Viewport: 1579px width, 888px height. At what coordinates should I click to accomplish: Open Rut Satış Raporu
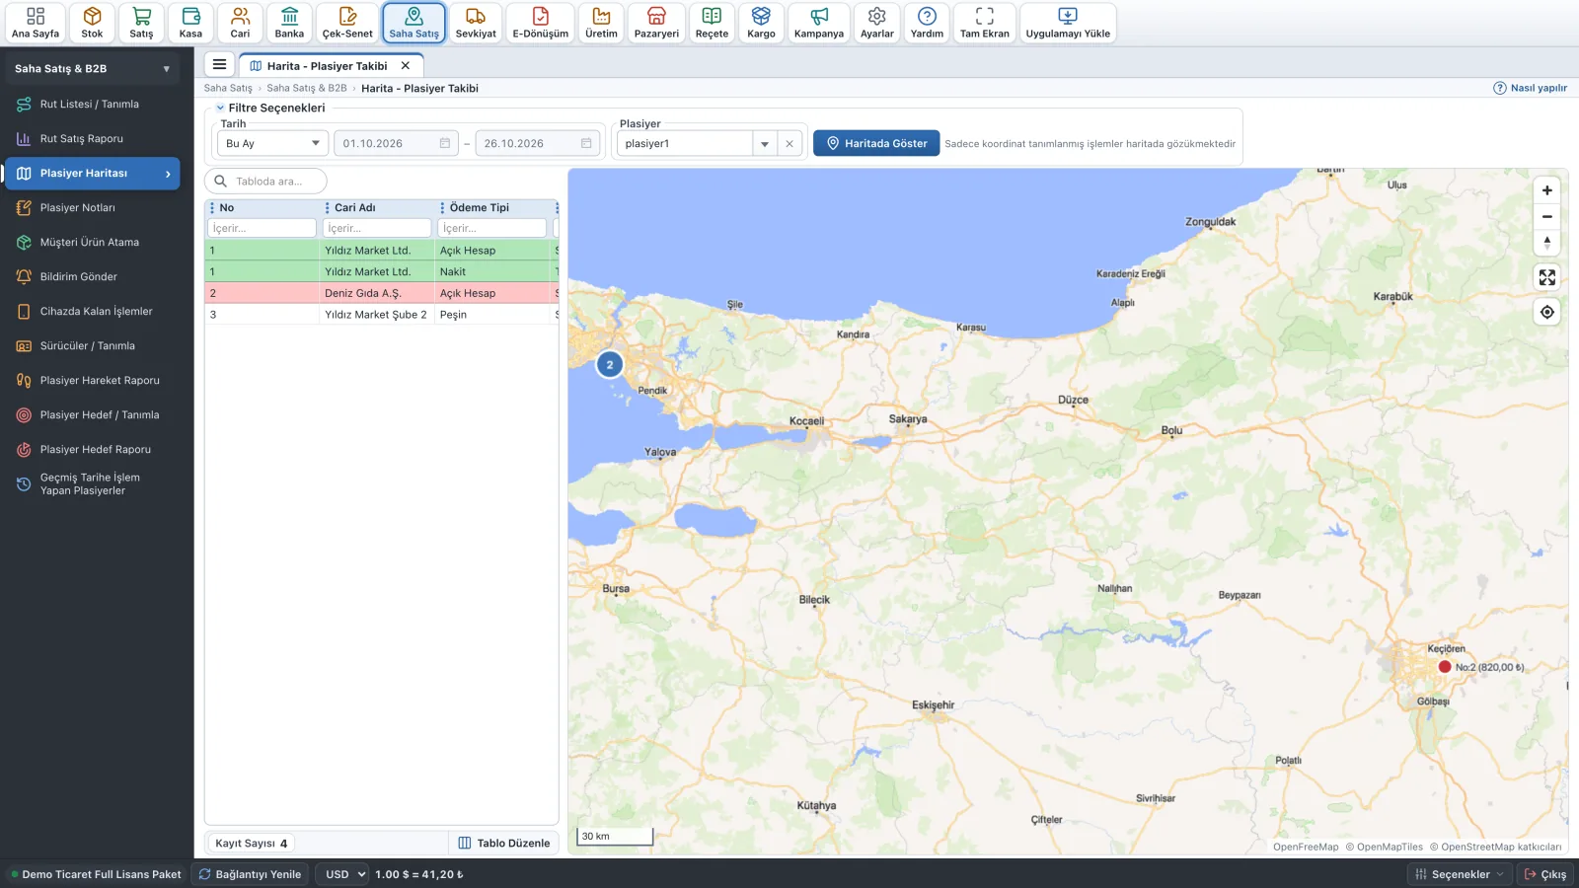[93, 139]
